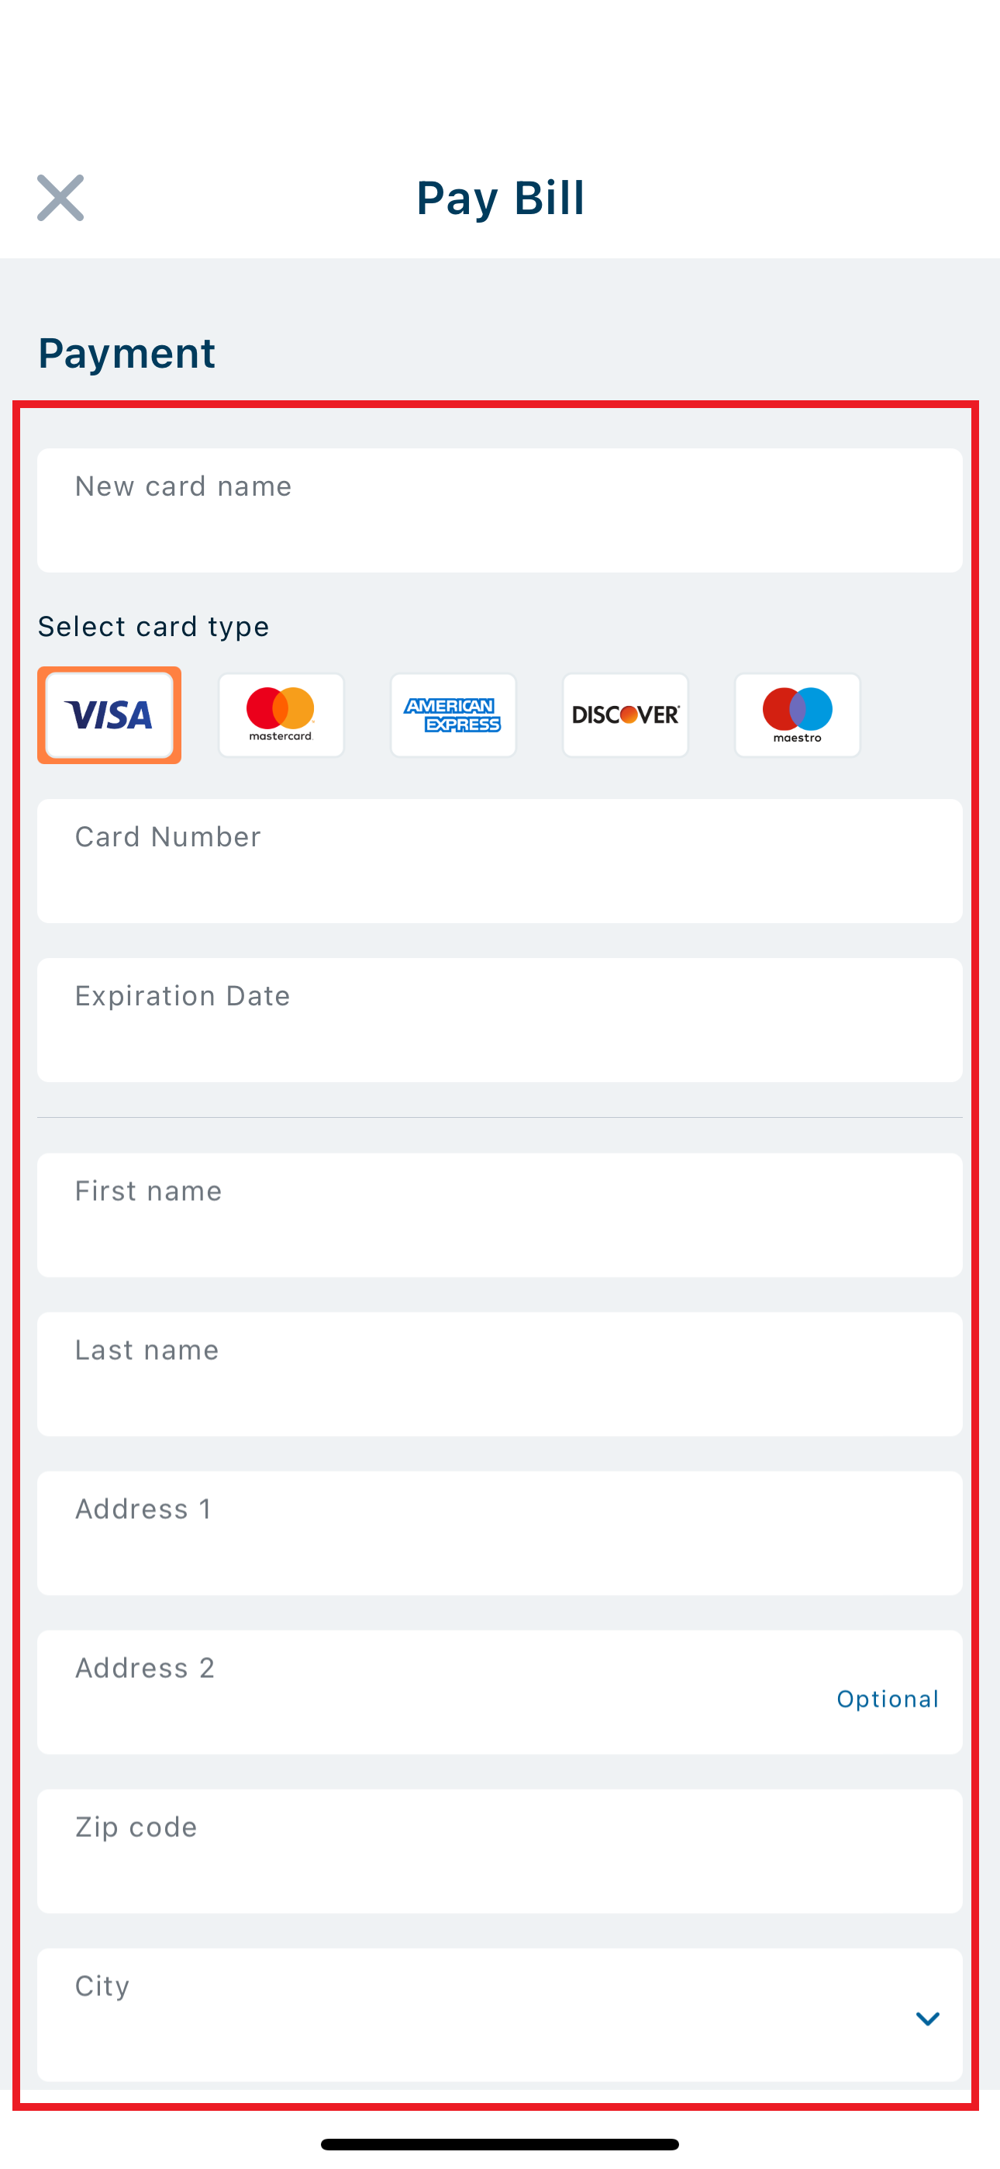Viewport: 1000px width, 2169px height.
Task: Tap the Payment section heading
Action: click(x=127, y=353)
